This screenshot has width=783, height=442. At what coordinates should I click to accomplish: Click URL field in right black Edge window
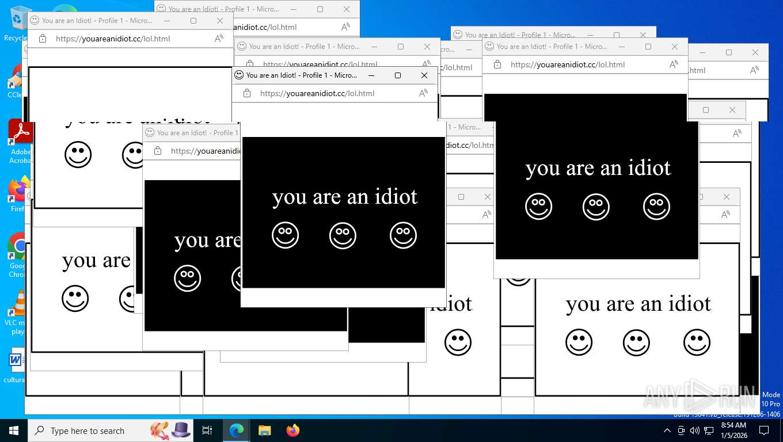[568, 64]
